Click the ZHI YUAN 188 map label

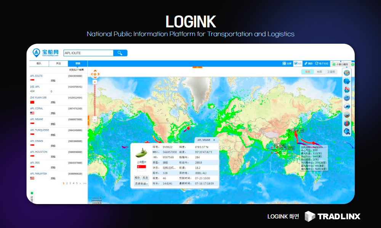(x=296, y=131)
